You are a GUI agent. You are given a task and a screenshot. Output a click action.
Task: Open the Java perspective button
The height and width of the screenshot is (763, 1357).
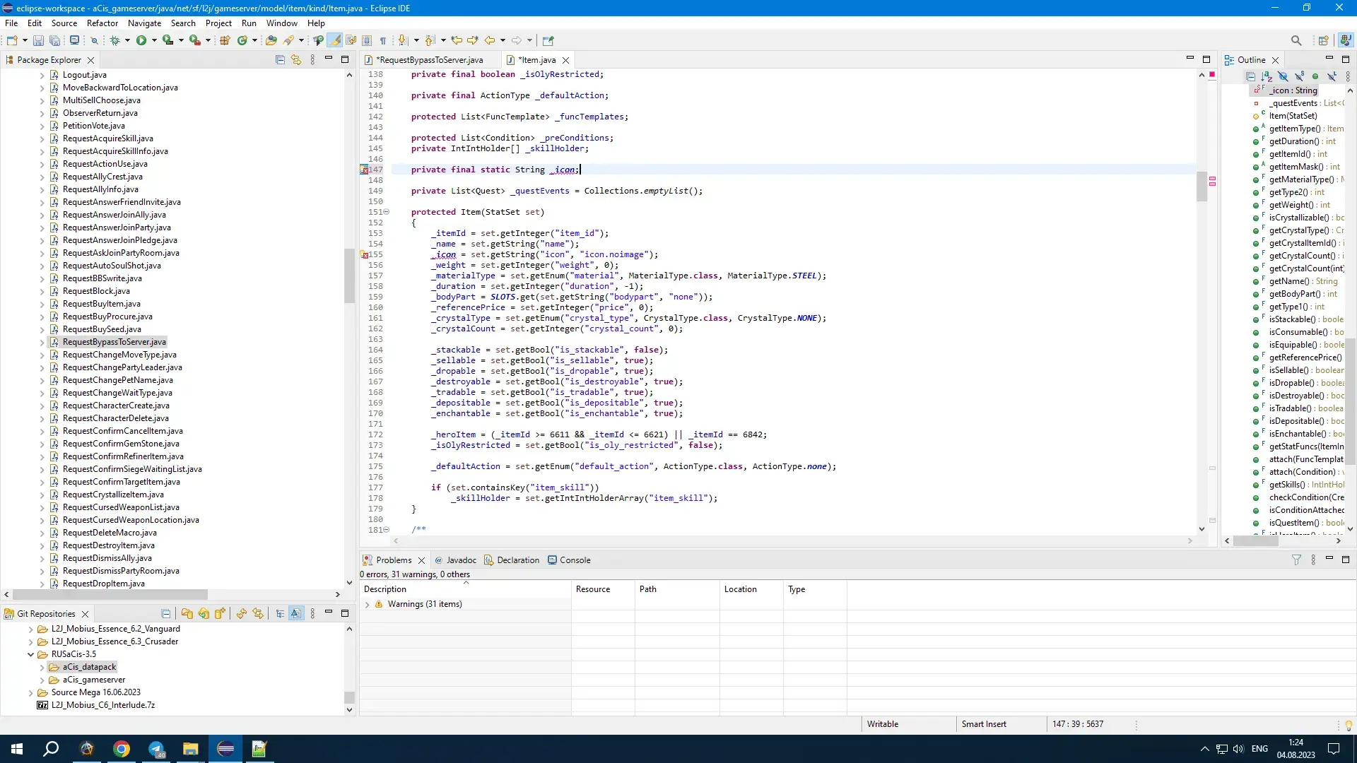[x=1346, y=40]
